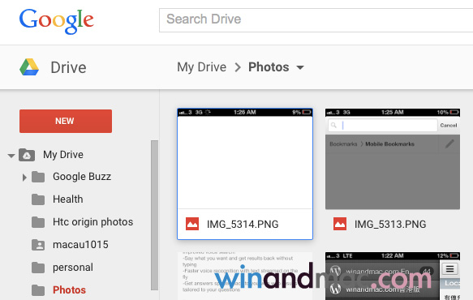The image size is (473, 300).
Task: Collapse the My Drive tree
Action: 11,156
